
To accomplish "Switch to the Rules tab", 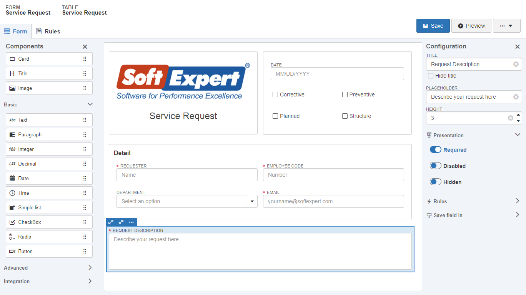I will tap(48, 31).
